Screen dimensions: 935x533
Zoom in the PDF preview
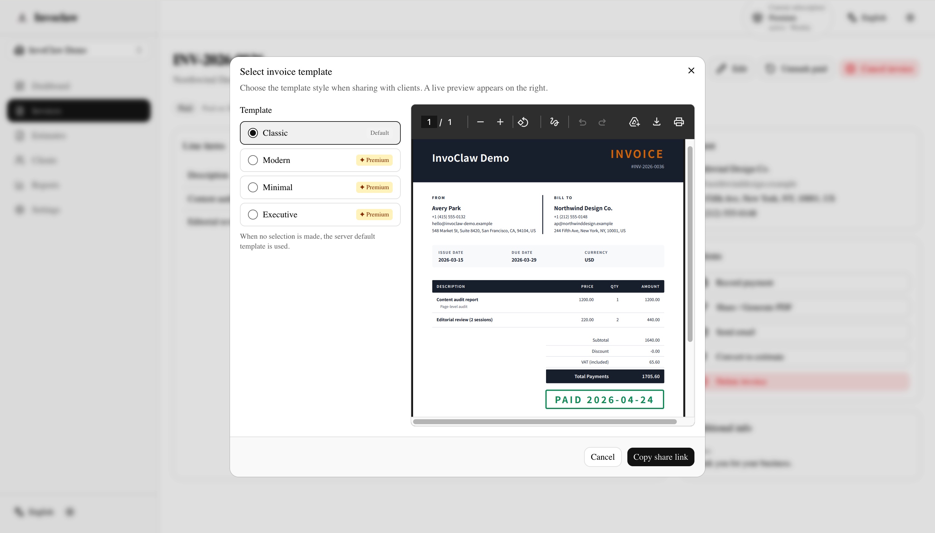[x=500, y=122]
